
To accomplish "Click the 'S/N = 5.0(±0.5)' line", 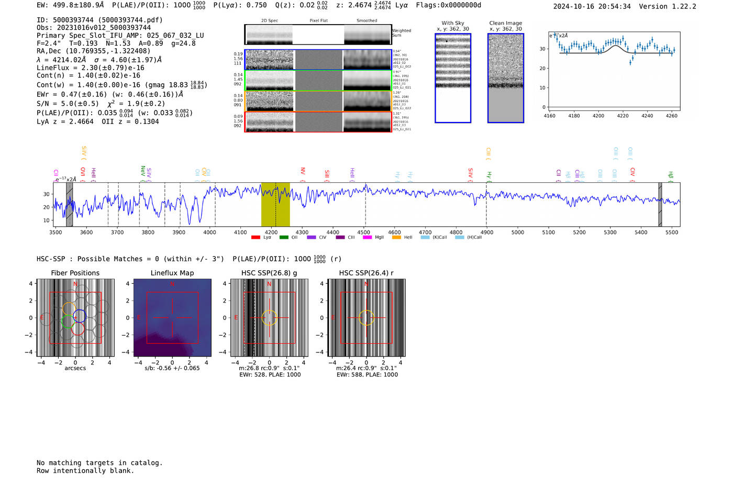I will [68, 104].
